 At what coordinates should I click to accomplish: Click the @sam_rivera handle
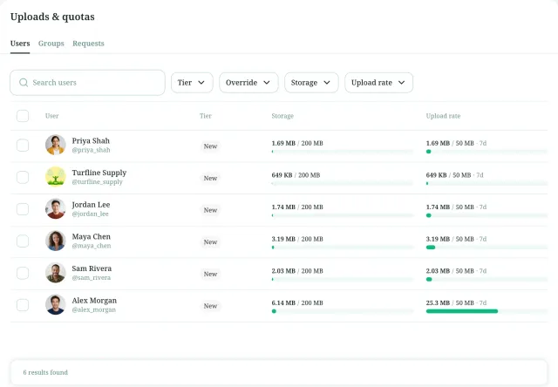click(91, 278)
